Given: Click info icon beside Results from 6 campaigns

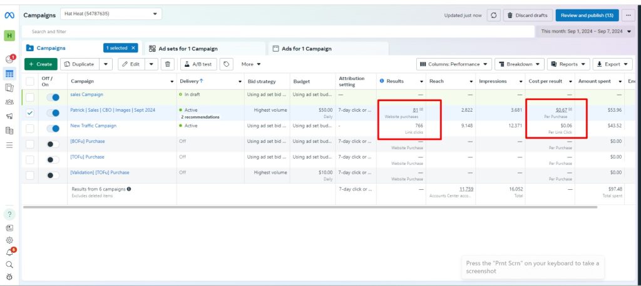Looking at the screenshot, I should pyautogui.click(x=129, y=189).
